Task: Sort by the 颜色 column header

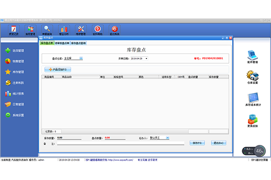Action: (149, 77)
